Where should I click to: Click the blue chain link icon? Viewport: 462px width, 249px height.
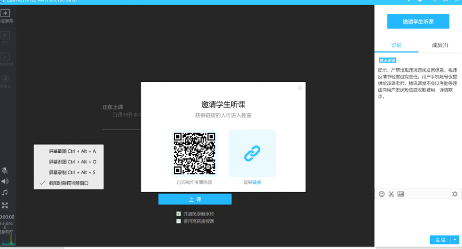[252, 153]
